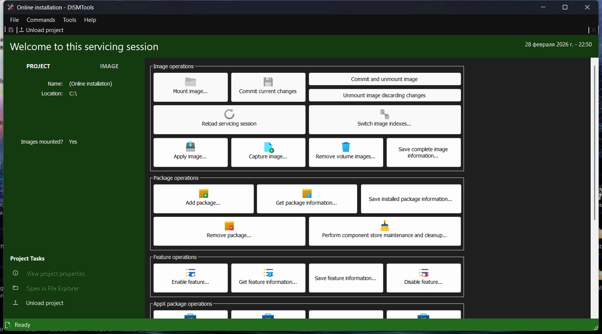
Task: Click Save complete image information button
Action: point(424,152)
